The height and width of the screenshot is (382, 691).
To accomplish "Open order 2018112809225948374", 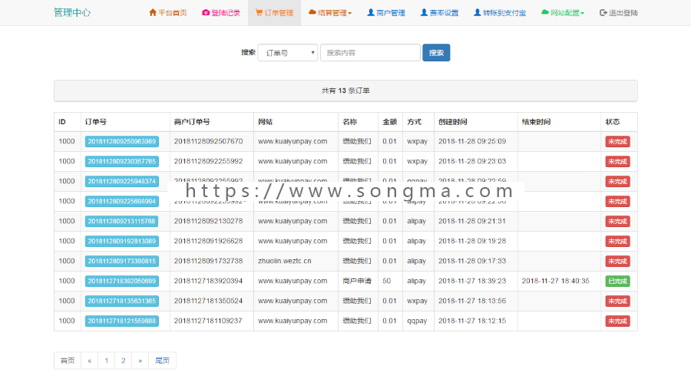I will click(121, 181).
